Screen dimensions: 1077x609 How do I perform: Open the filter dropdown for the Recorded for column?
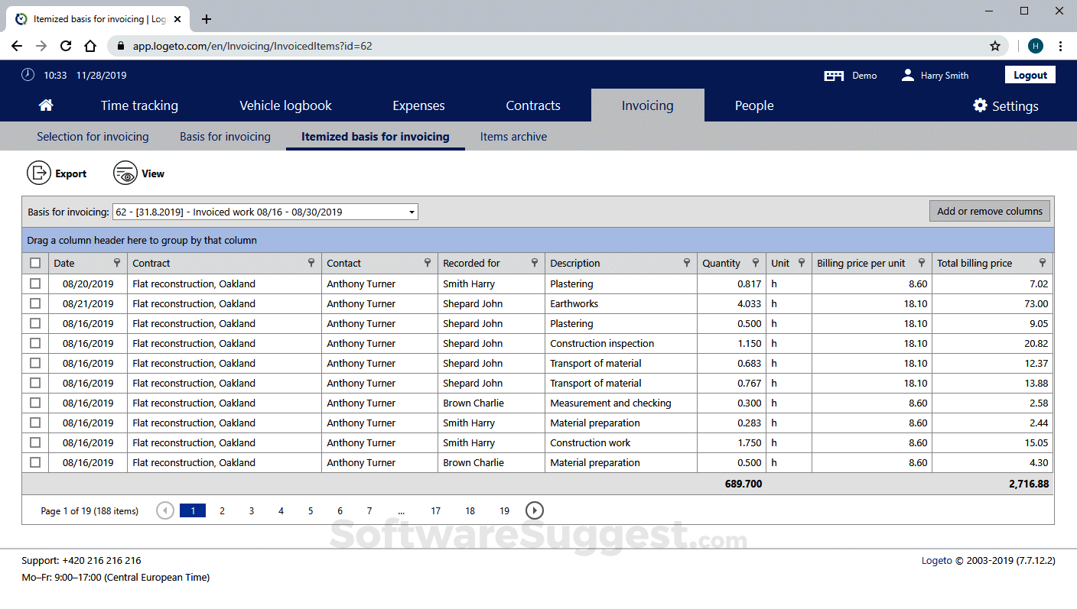pyautogui.click(x=533, y=263)
